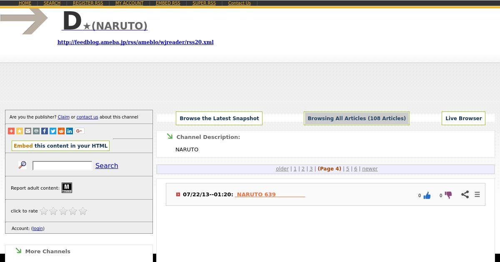Viewport: 500px width, 262px height.
Task: Share the channel on Twitter
Action: 53,131
